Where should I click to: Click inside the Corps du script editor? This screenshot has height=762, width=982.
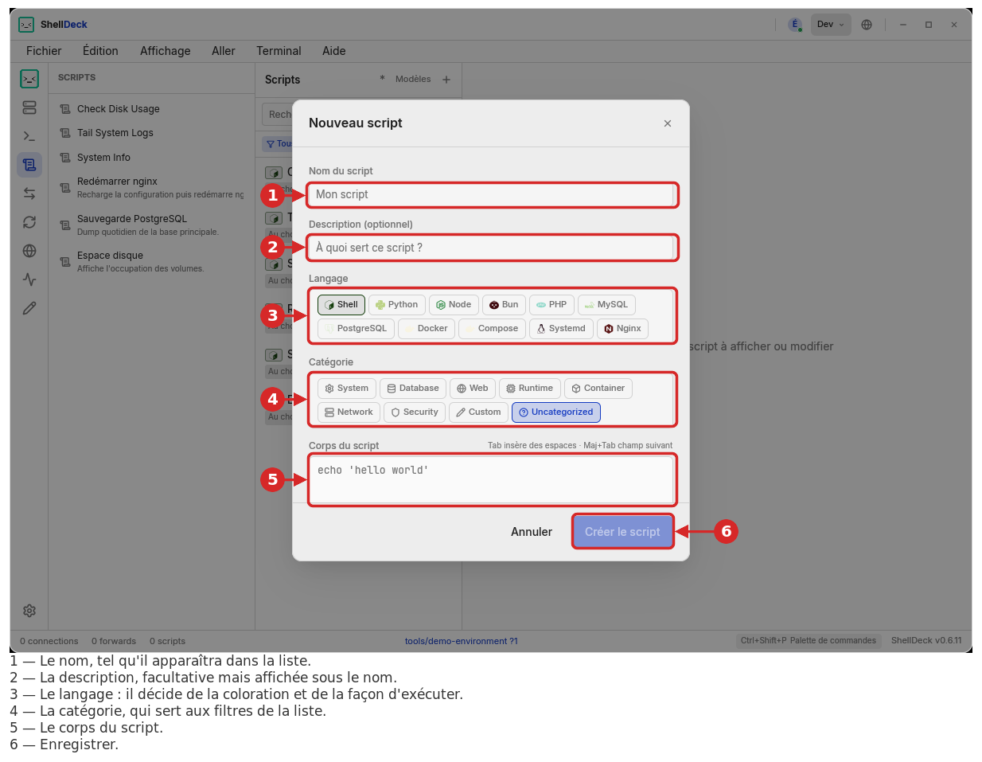[492, 479]
